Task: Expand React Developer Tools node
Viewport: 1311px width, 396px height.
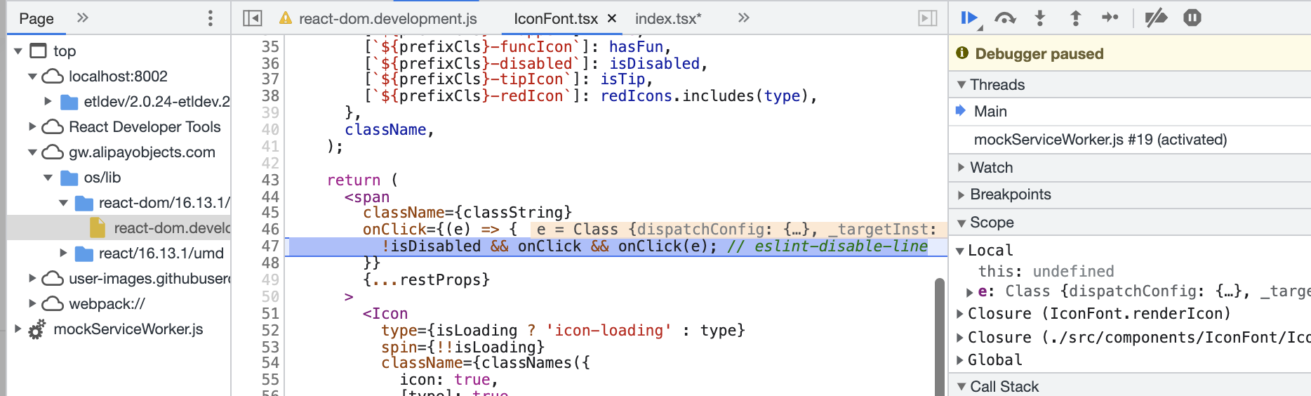Action: click(33, 127)
